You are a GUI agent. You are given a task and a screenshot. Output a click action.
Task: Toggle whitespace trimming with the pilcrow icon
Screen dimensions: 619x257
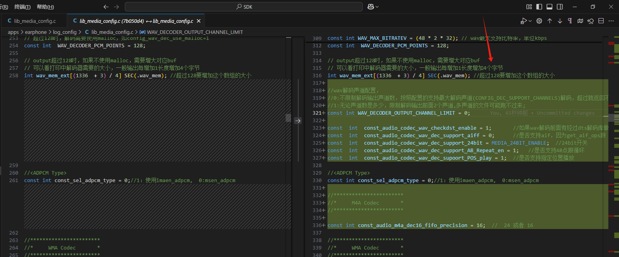coord(570,21)
